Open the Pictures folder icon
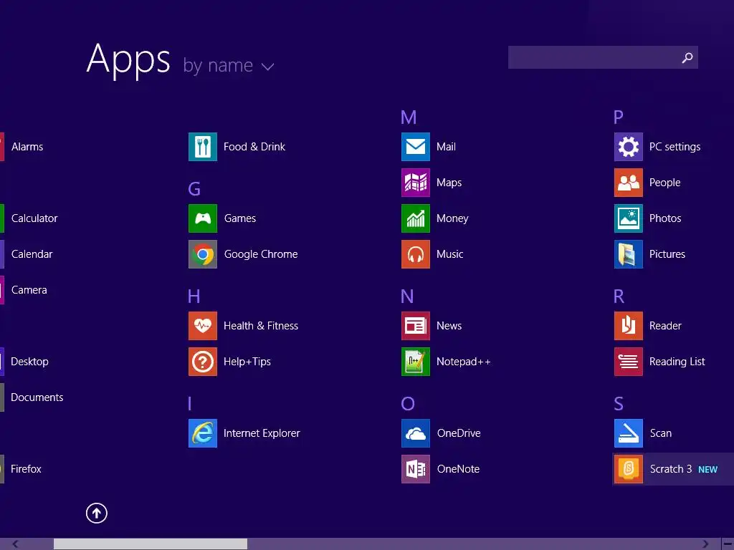 [x=629, y=254]
